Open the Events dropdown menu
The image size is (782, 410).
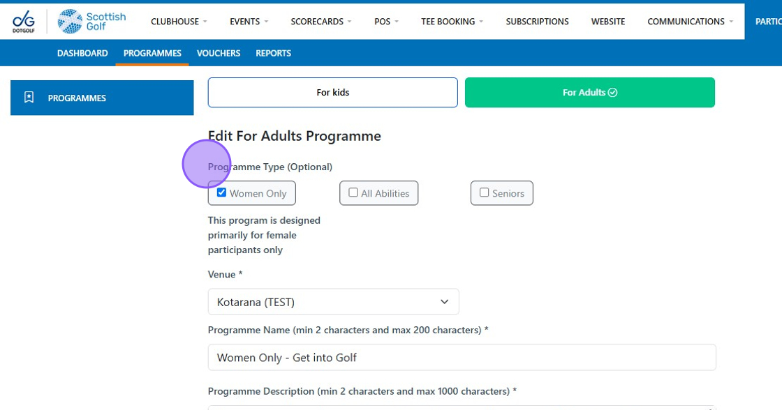pyautogui.click(x=249, y=22)
